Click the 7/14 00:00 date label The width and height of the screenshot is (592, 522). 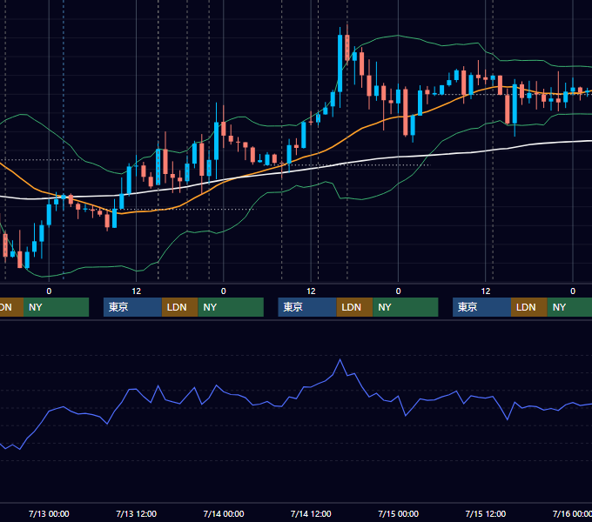point(224,513)
